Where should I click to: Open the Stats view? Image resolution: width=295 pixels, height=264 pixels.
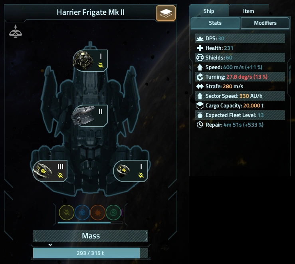[x=215, y=23]
